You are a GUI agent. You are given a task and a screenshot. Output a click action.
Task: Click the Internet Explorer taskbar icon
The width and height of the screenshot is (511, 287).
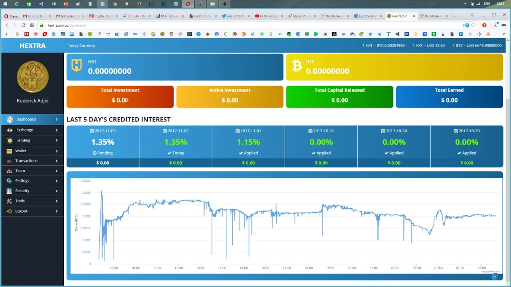[17, 4]
